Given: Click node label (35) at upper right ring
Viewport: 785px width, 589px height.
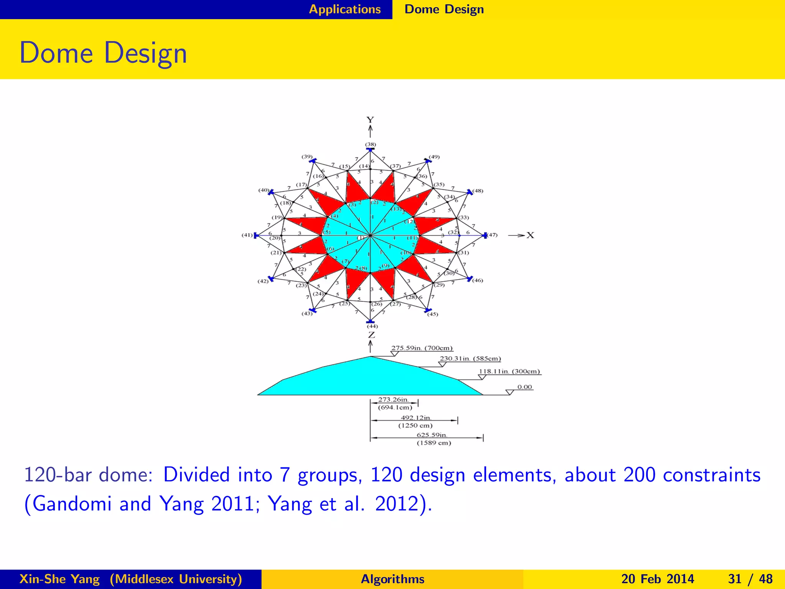Looking at the screenshot, I should coord(439,184).
